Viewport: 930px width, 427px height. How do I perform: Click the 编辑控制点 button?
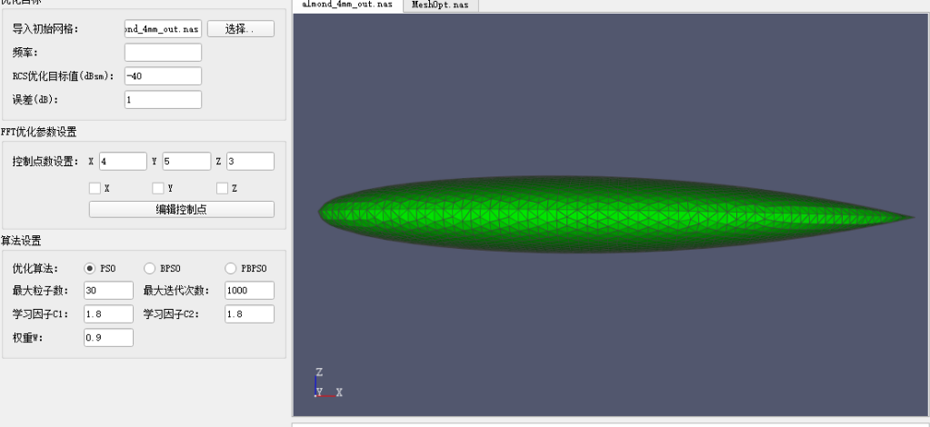tap(182, 209)
